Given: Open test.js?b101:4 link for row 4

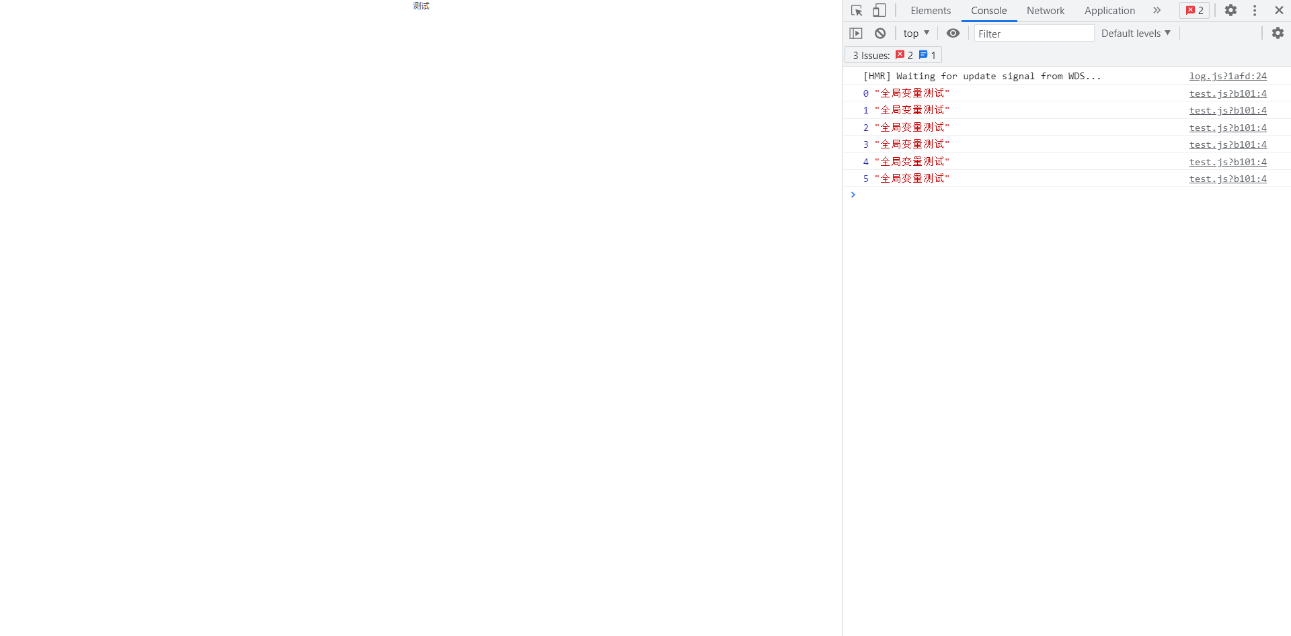Looking at the screenshot, I should click(1228, 162).
